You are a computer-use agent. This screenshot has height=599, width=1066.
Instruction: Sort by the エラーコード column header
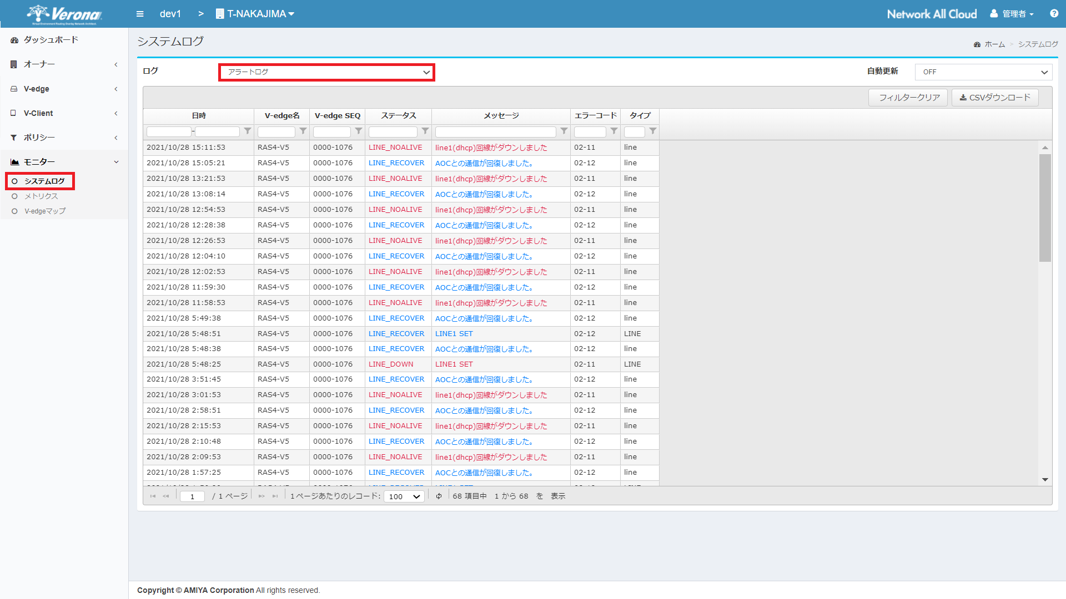click(x=596, y=116)
